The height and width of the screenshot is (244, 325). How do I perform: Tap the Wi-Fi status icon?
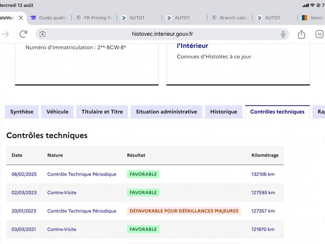(312, 5)
